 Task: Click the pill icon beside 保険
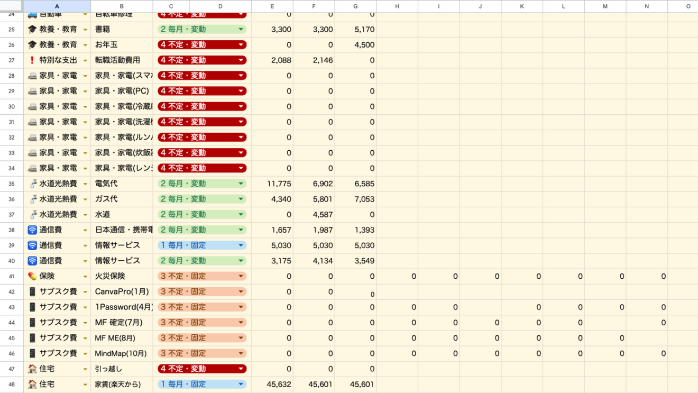tap(32, 276)
